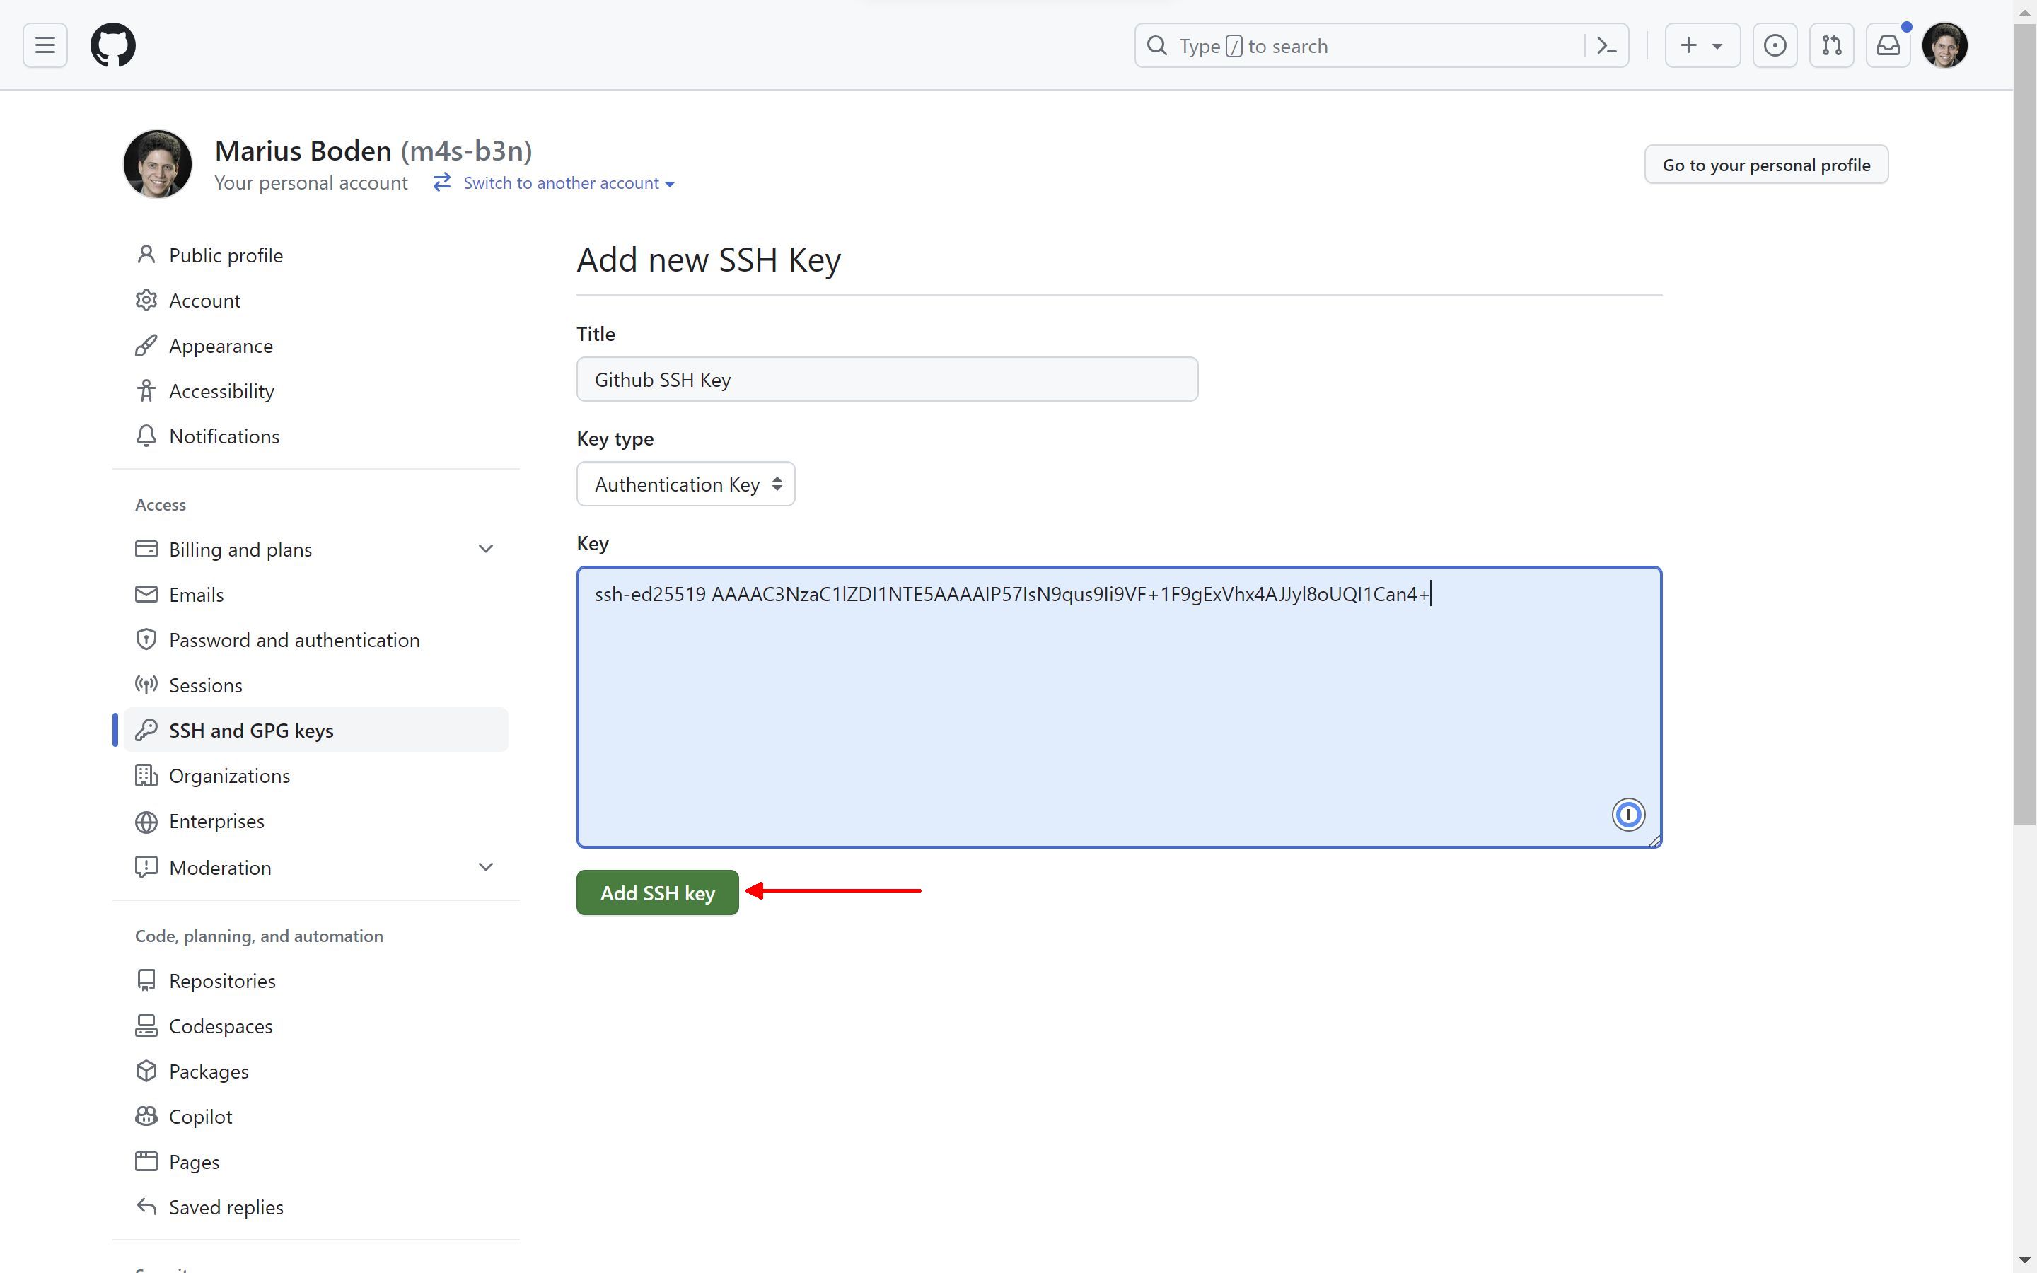Open the Authentication Key type dropdown
This screenshot has height=1273, width=2037.
(685, 484)
